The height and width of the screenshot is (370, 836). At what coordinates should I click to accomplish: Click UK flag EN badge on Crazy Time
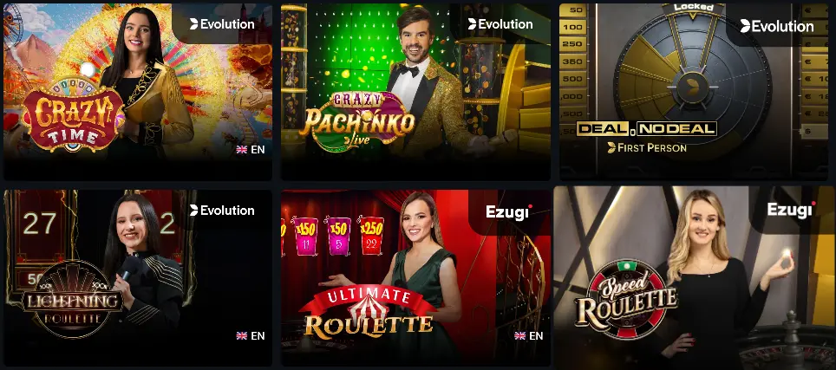(251, 150)
